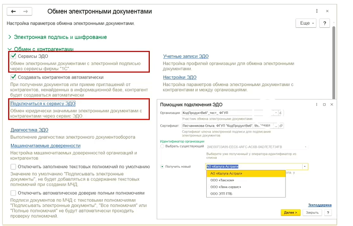Image resolution: width=353 pixels, height=226 pixels.
Task: Toggle Создавать контрагентов автоматически checkbox
Action: pos(13,77)
